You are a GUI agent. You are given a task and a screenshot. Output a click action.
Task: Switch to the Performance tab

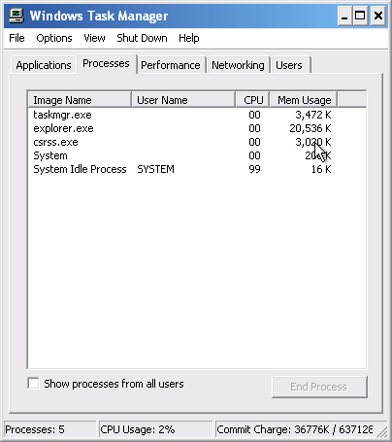(x=171, y=65)
